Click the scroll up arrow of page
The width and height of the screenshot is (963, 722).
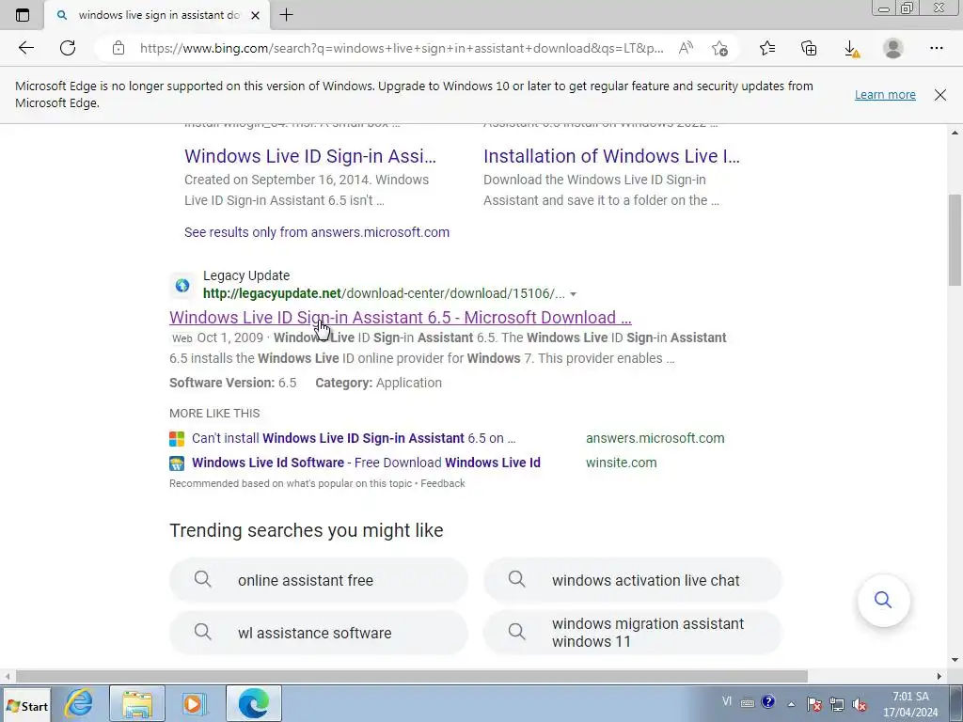point(955,133)
